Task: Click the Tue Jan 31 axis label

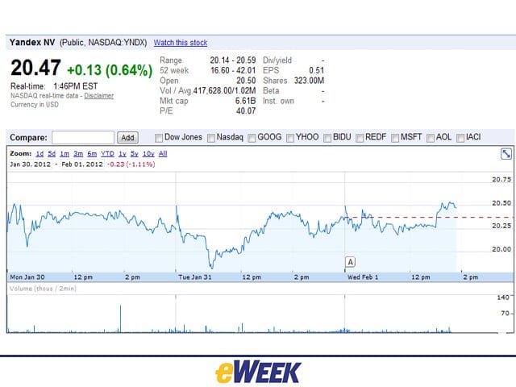Action: pyautogui.click(x=195, y=277)
